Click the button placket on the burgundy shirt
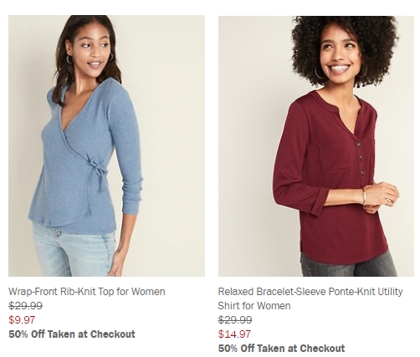The height and width of the screenshot is (357, 420). point(360,157)
